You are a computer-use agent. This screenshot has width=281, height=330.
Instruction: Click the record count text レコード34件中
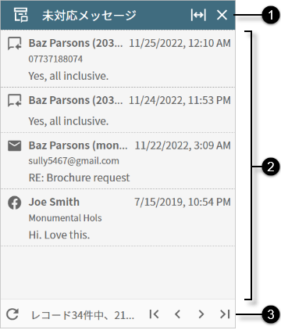pos(83,315)
